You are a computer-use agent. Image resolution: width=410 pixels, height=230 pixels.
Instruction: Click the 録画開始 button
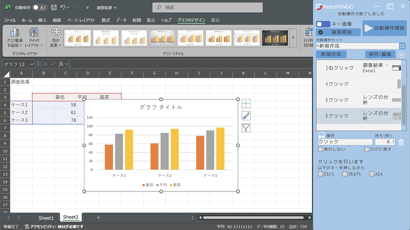pos(339,32)
